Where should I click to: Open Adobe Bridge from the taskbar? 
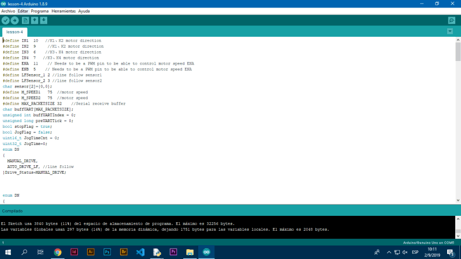(x=124, y=252)
